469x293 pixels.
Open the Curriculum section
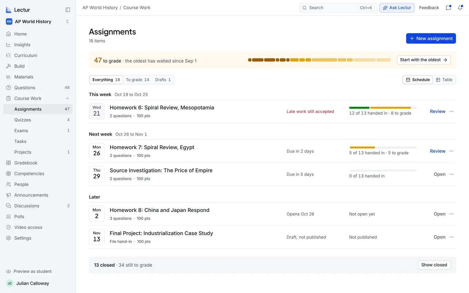38,55
